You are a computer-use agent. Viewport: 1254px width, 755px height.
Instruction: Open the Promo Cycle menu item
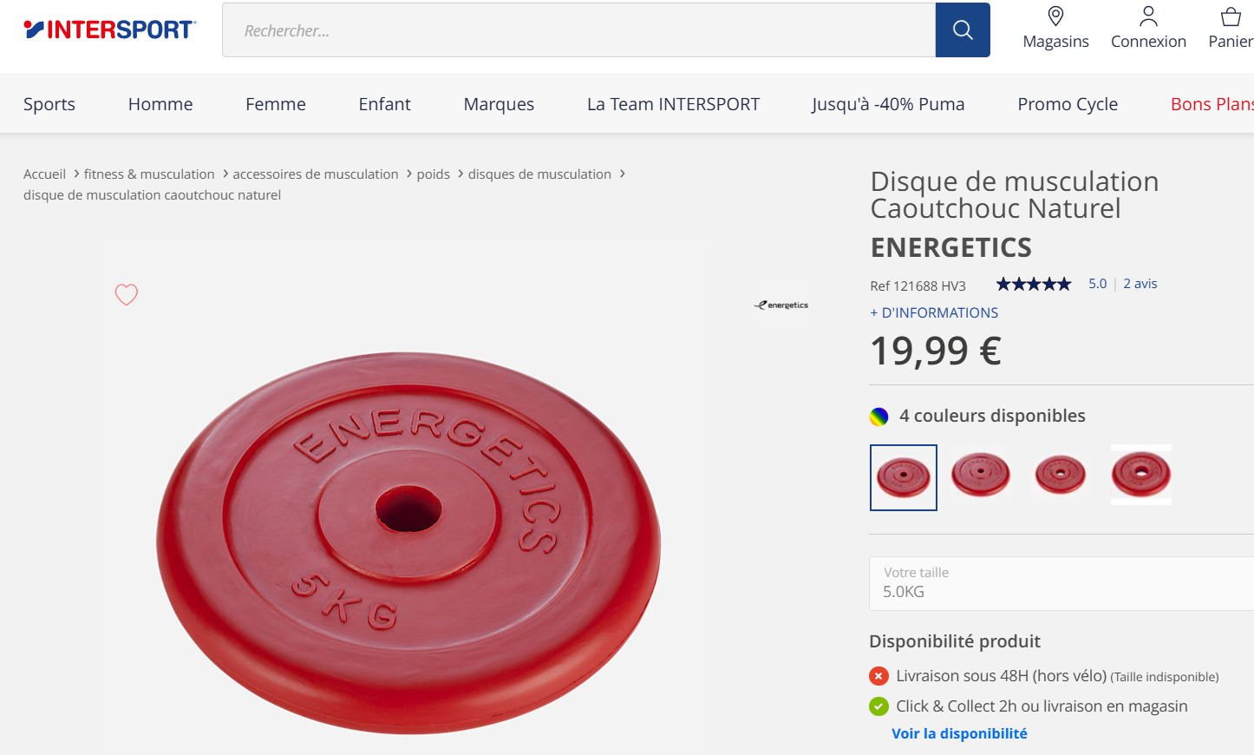tap(1068, 104)
